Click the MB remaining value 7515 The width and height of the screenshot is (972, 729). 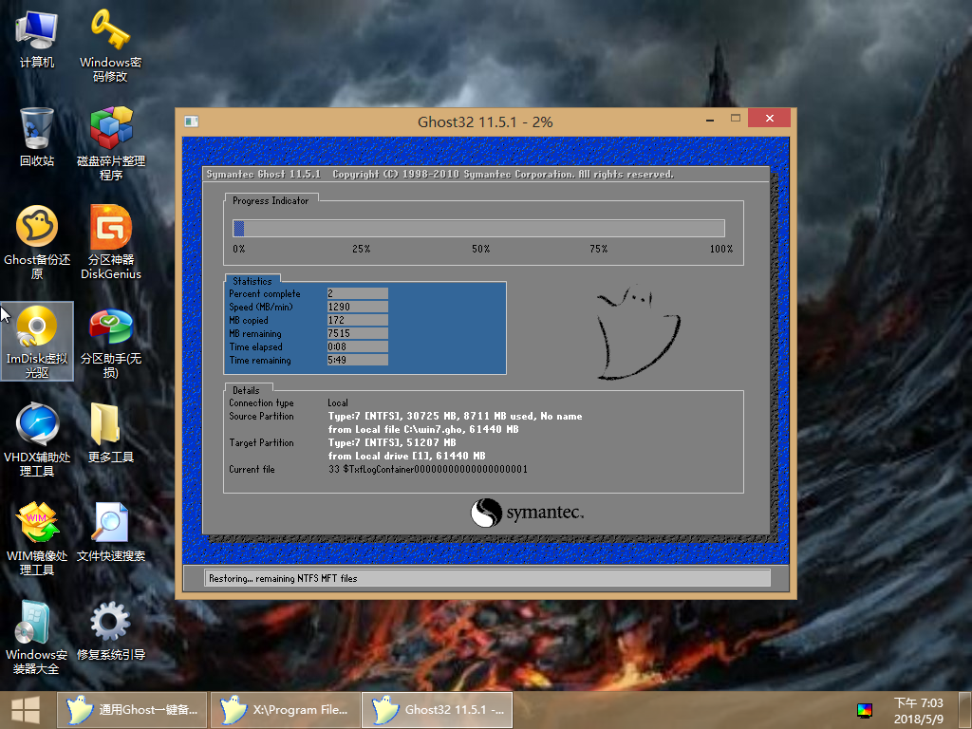coord(358,333)
